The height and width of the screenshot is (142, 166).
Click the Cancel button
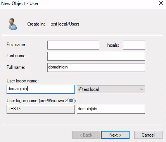(148, 135)
